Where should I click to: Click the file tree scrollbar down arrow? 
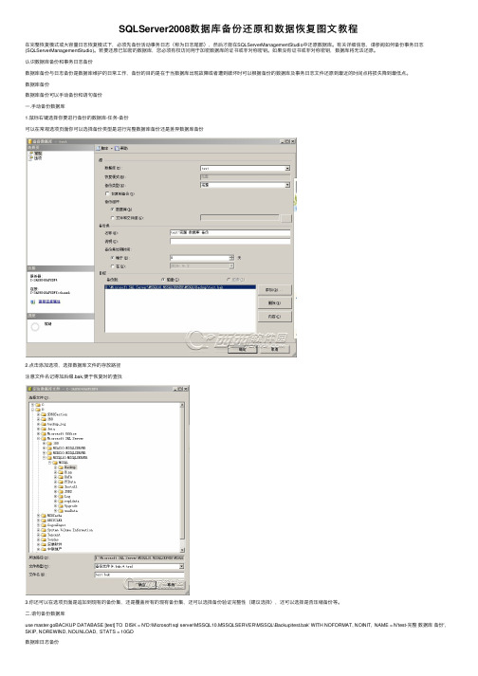click(x=182, y=550)
